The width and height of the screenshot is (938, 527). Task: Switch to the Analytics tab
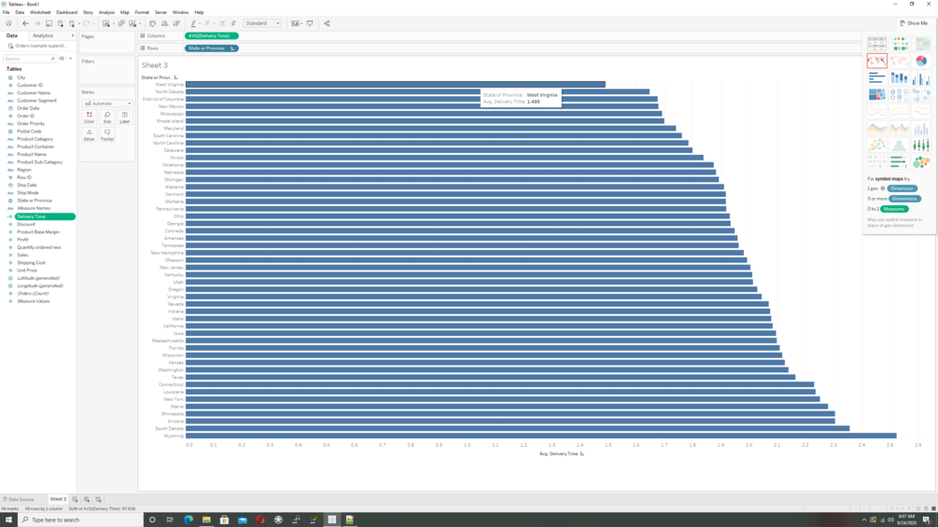[x=43, y=35]
